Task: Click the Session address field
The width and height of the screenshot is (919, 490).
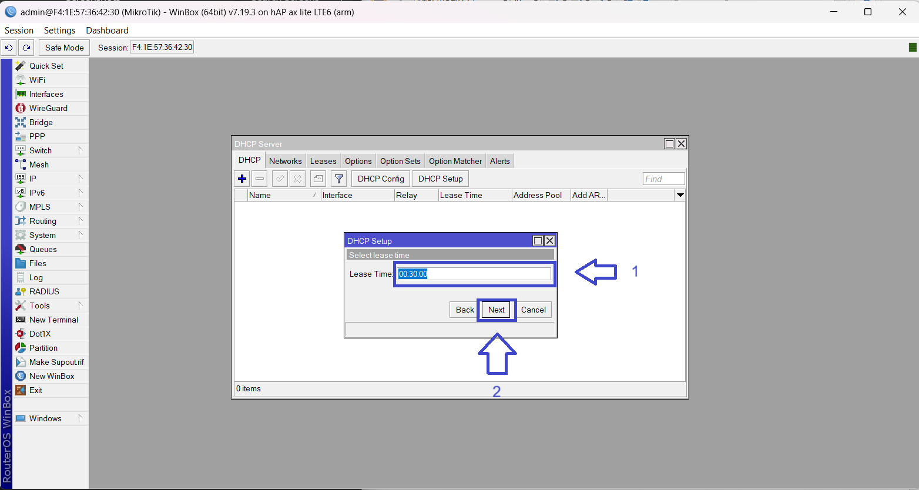Action: pos(162,48)
